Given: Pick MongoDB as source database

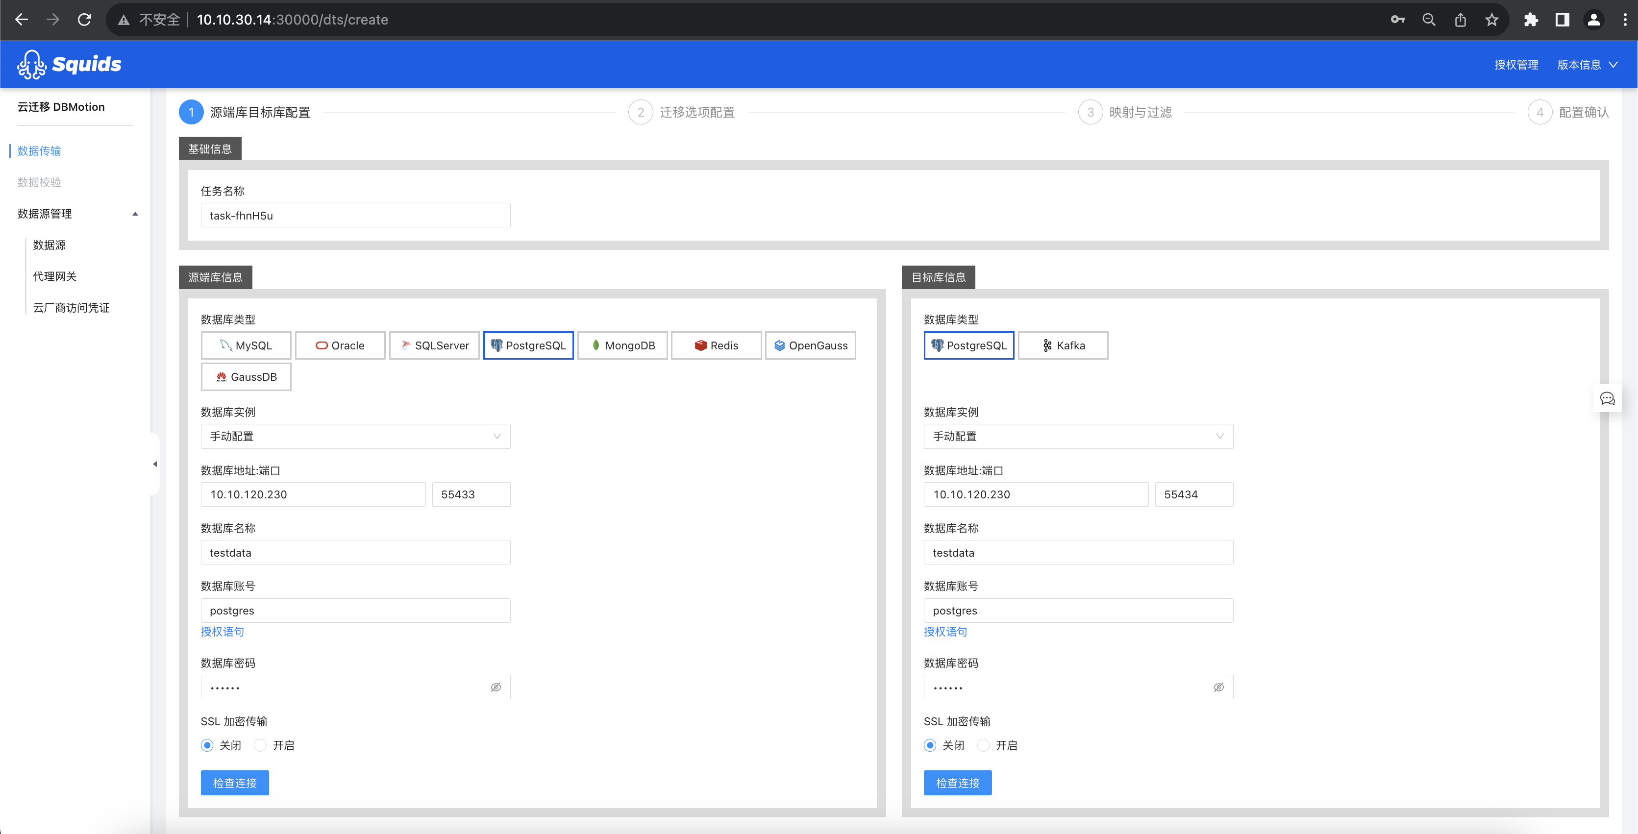Looking at the screenshot, I should coord(622,345).
